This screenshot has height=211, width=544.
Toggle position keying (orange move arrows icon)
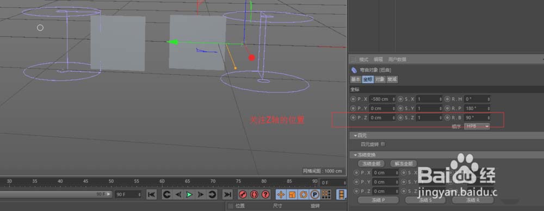(x=281, y=195)
